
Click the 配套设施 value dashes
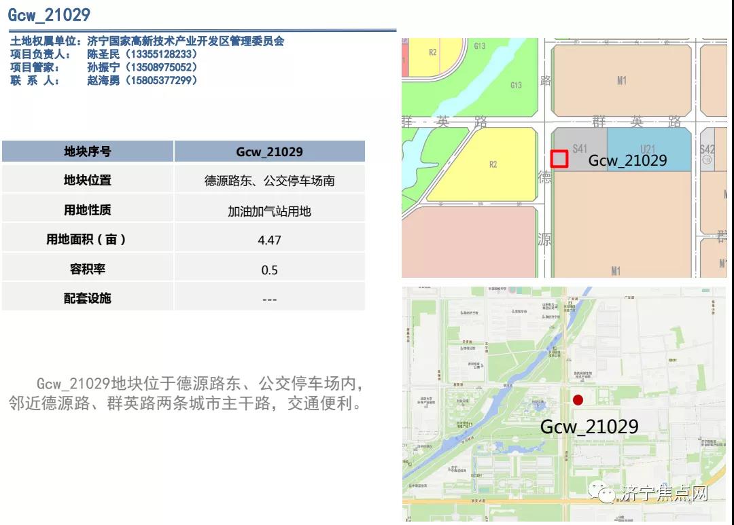point(269,299)
